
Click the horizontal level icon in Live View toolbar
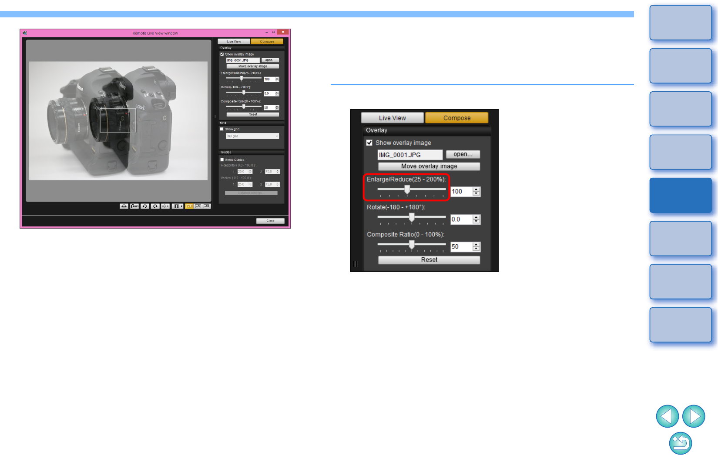coord(124,206)
